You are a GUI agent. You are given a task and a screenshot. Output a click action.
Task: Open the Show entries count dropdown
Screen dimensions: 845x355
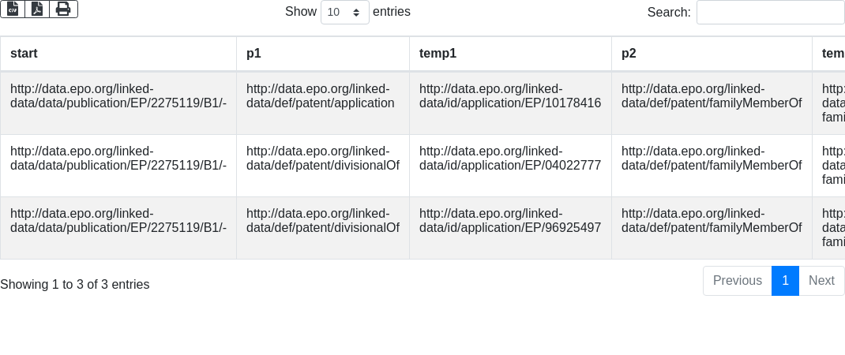pos(344,13)
